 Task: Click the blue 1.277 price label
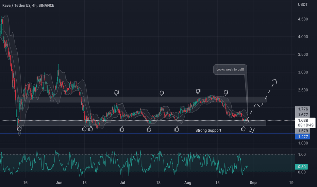302,137
